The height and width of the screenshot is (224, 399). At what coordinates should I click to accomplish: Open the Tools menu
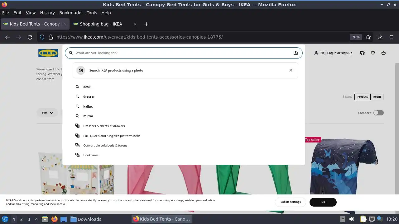point(92,13)
